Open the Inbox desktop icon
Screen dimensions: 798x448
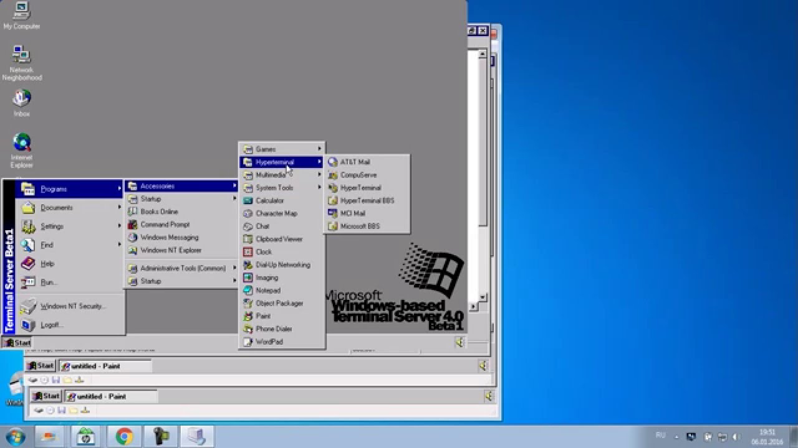tap(21, 103)
